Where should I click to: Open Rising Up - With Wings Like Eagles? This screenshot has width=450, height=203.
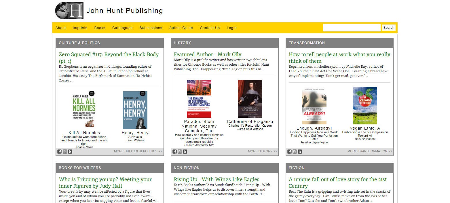pyautogui.click(x=217, y=179)
